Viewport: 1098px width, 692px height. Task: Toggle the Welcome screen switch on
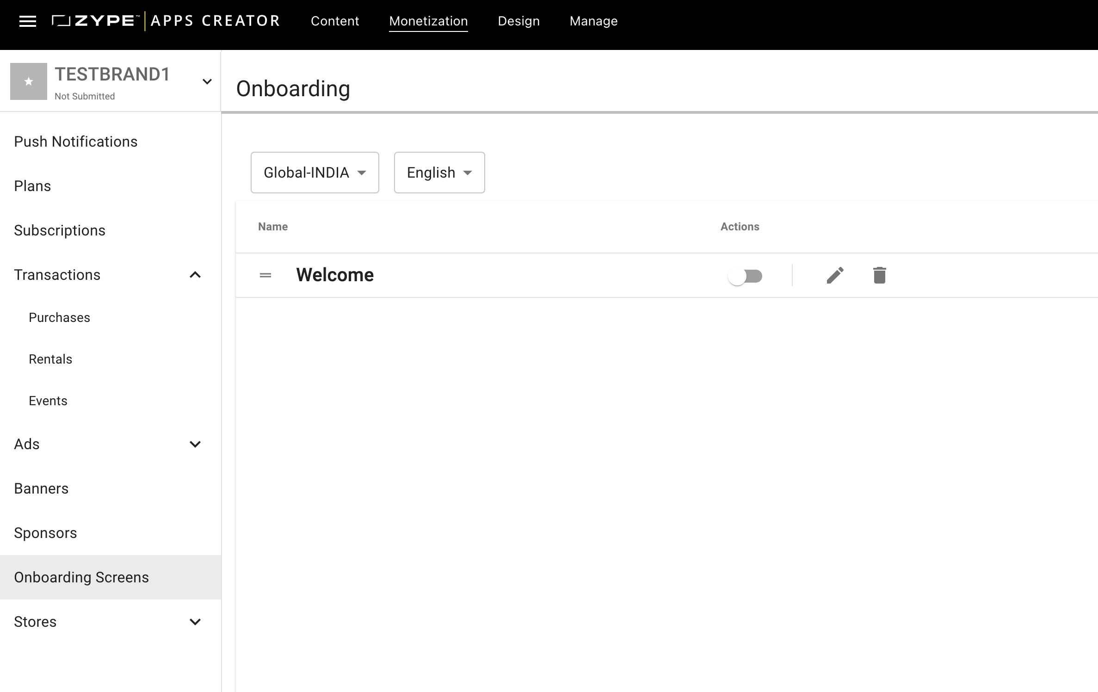[745, 276]
